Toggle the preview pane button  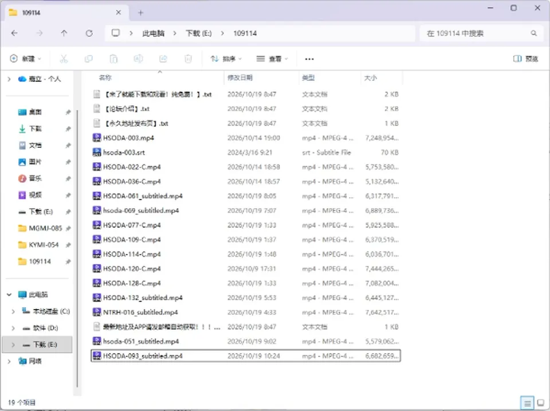[x=525, y=58]
